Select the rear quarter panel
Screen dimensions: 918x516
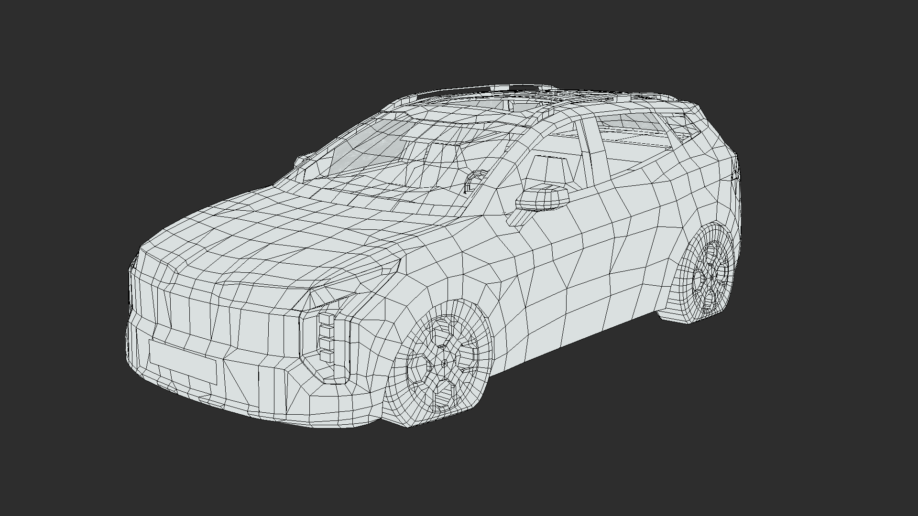[708, 191]
